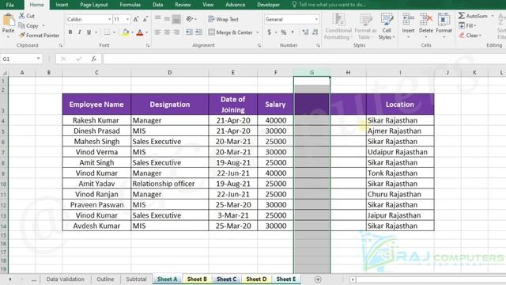The height and width of the screenshot is (285, 506).
Task: Click into the formula bar
Action: pos(304,59)
